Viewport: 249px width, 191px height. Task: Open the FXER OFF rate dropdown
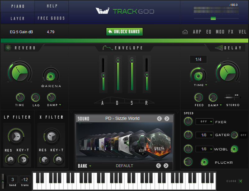(x=204, y=121)
